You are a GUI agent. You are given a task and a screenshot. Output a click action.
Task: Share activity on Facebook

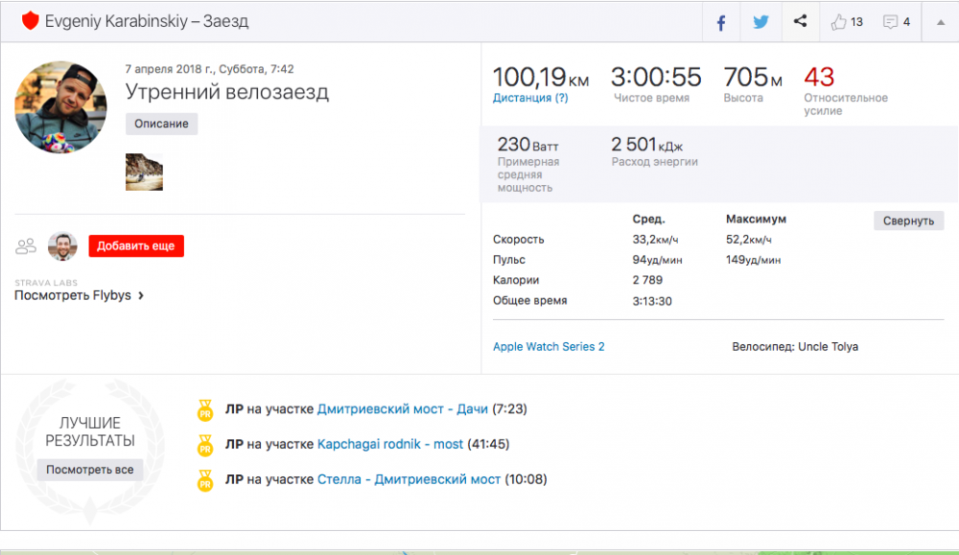click(x=721, y=22)
